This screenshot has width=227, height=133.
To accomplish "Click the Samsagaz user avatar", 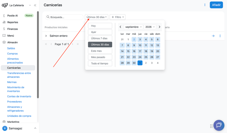I will point(5,128).
